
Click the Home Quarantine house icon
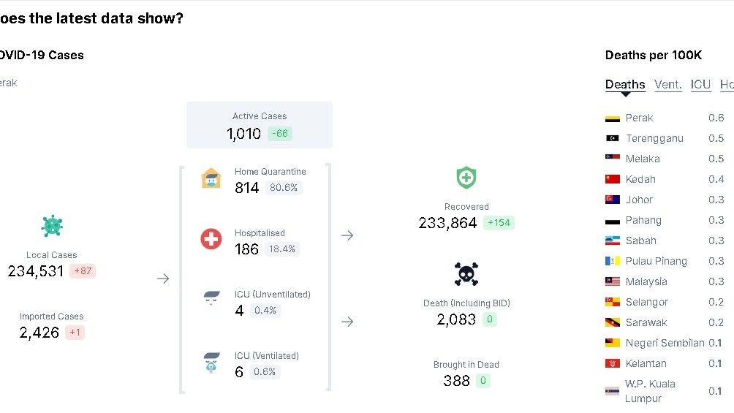pyautogui.click(x=211, y=178)
